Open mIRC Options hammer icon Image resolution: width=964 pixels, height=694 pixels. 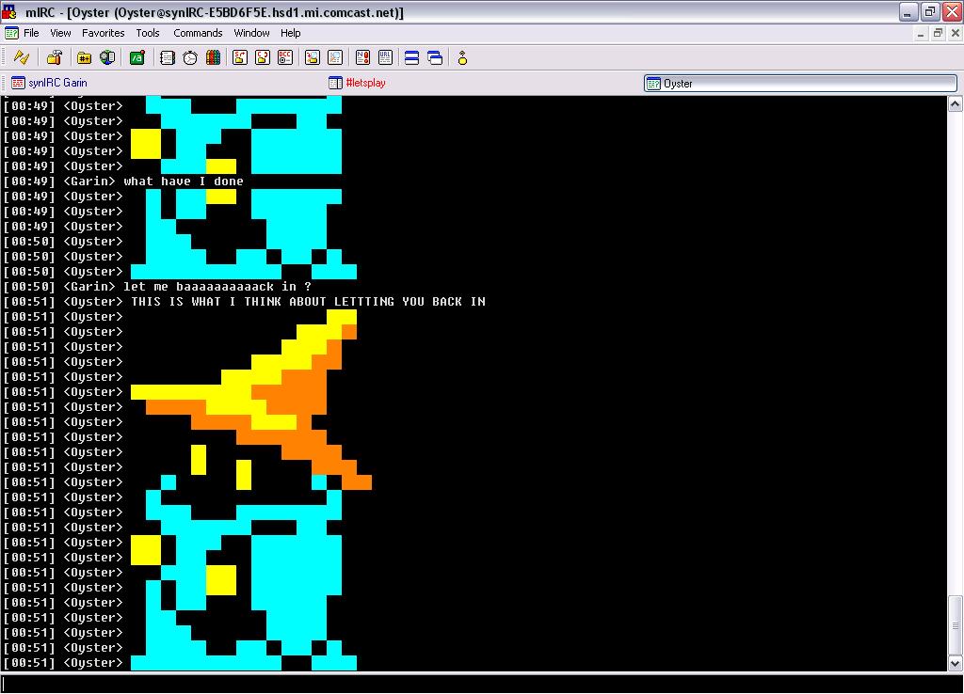(x=54, y=57)
